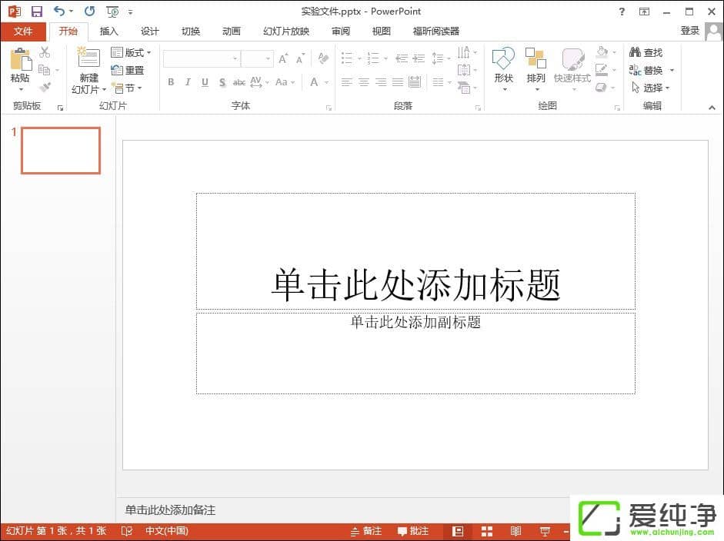
Task: Open the Select (选择) dropdown
Action: [650, 87]
